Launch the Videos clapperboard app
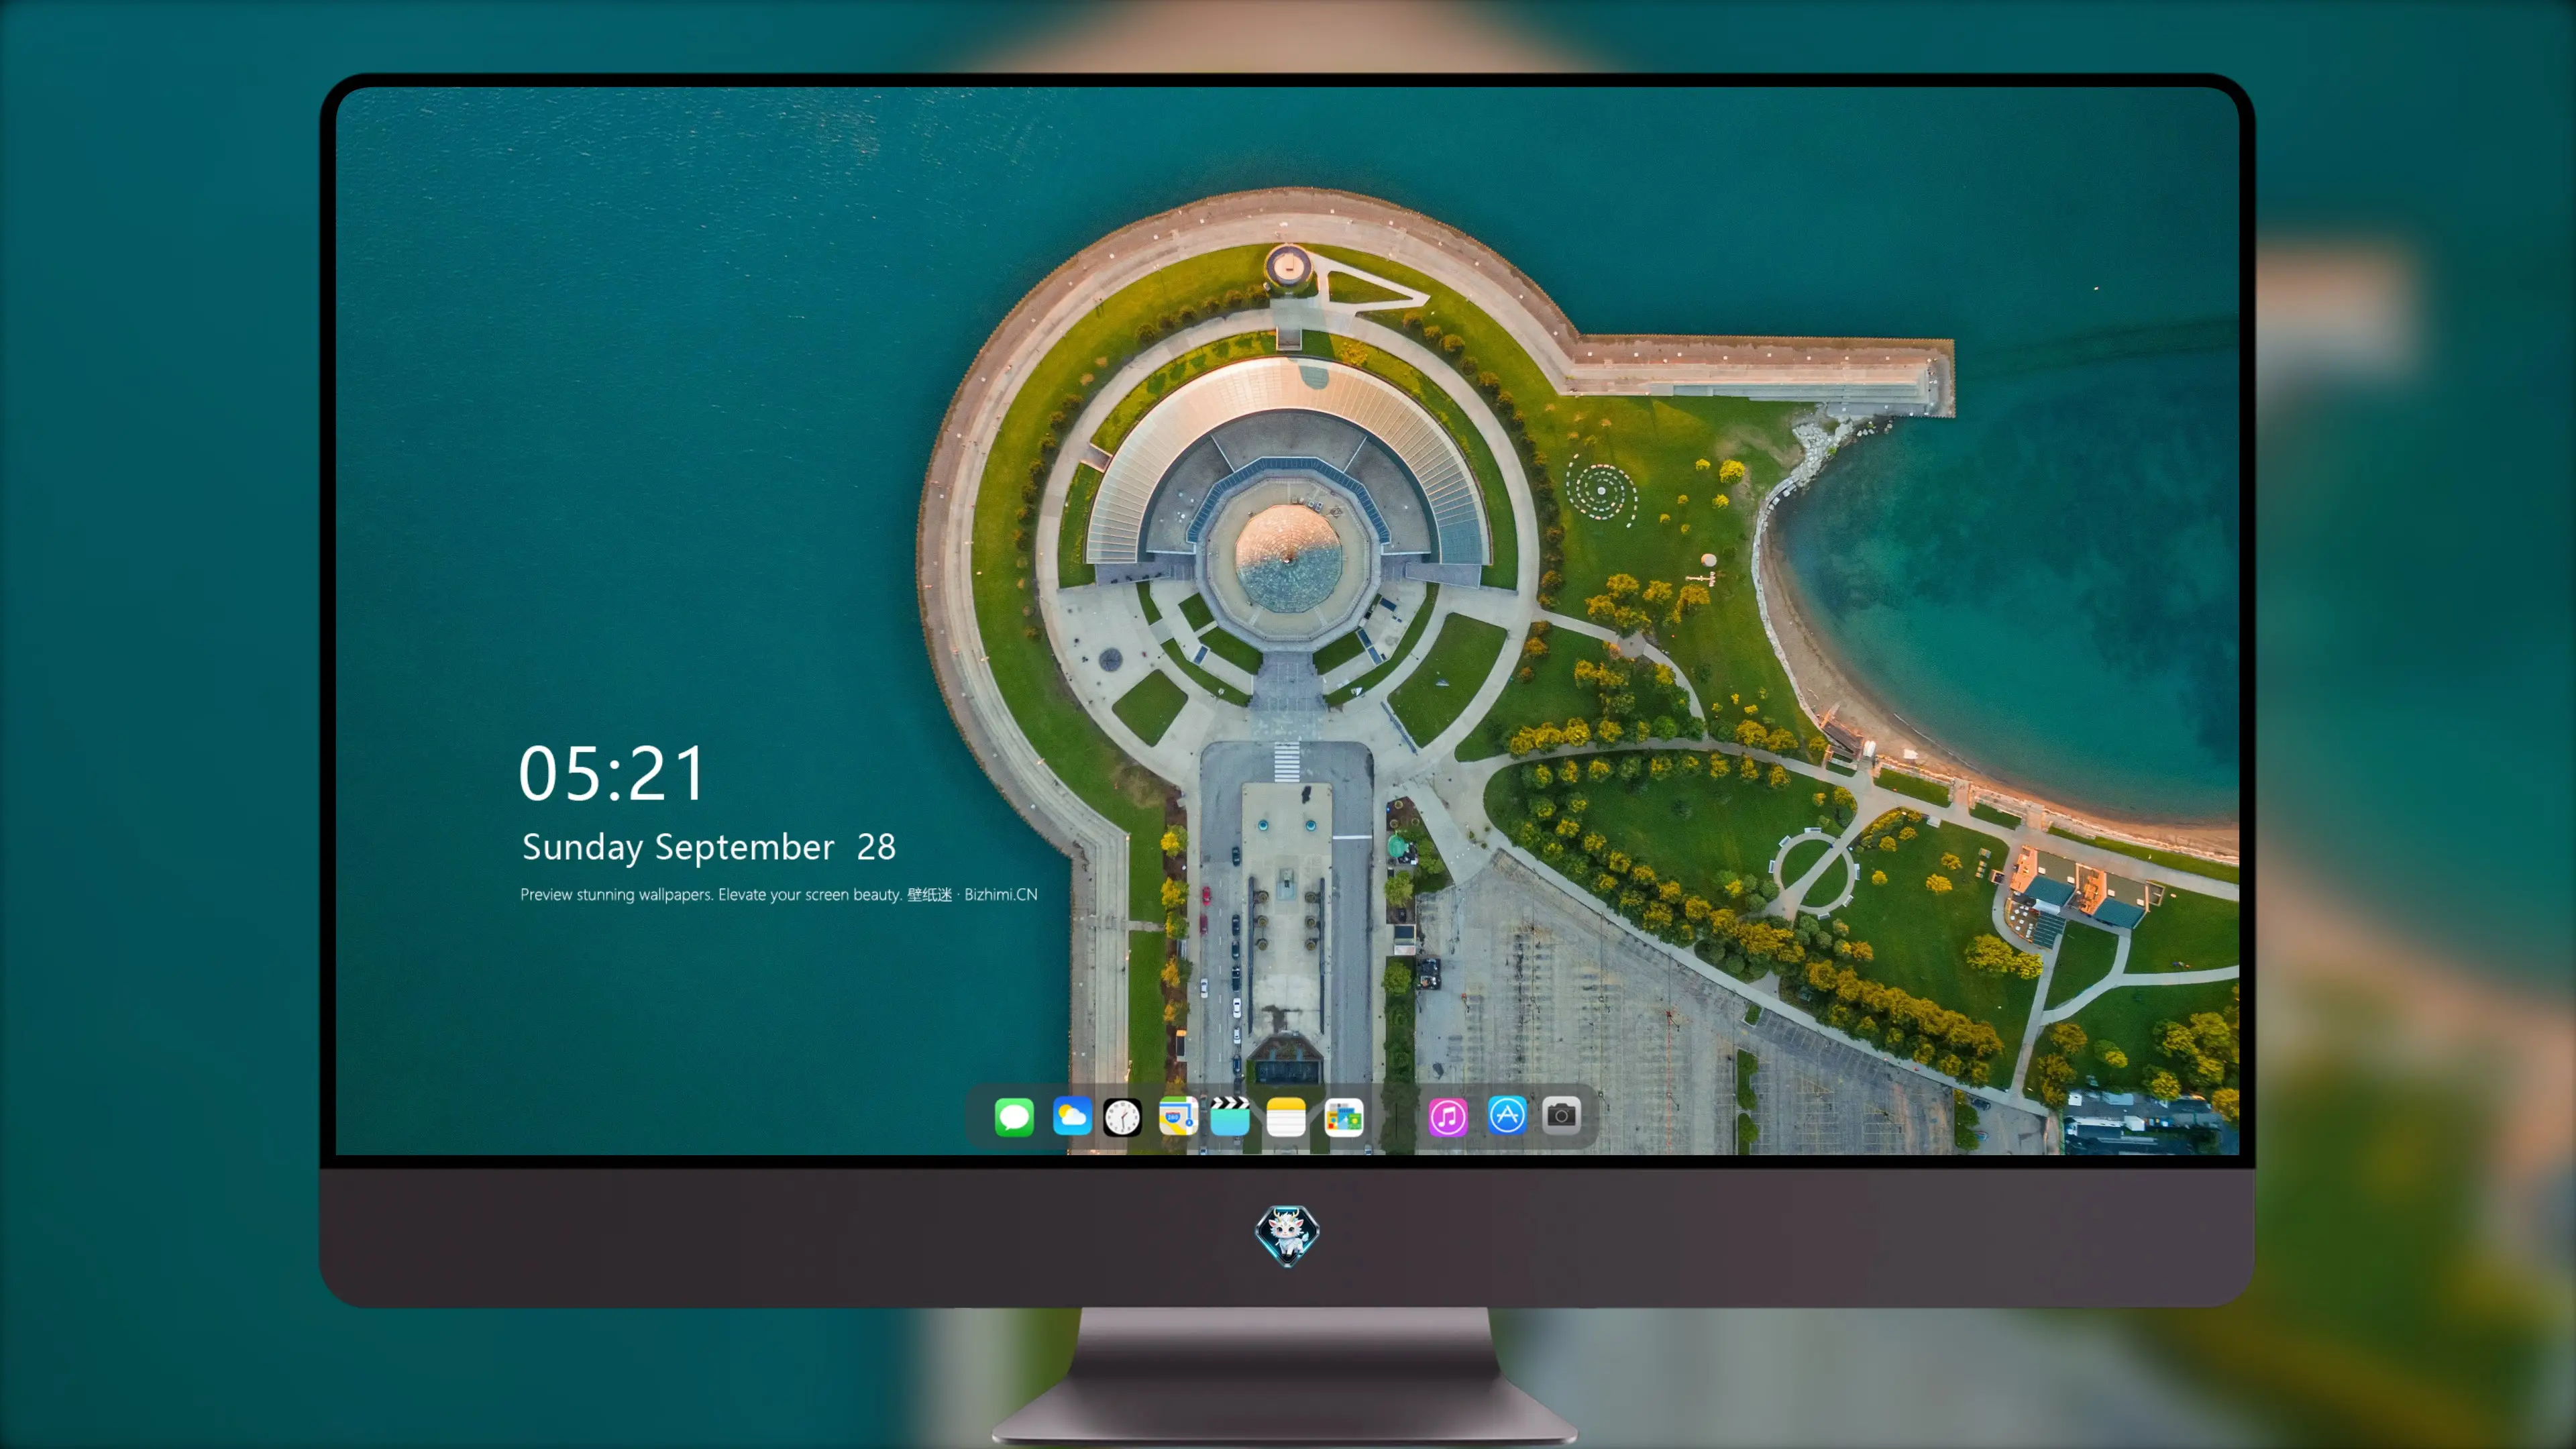Viewport: 2576px width, 1449px height. pos(1230,1116)
